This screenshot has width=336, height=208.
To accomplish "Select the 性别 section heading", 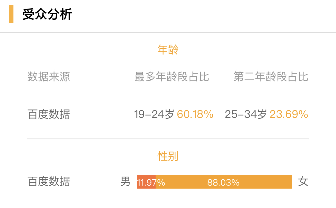I will 168,156.
